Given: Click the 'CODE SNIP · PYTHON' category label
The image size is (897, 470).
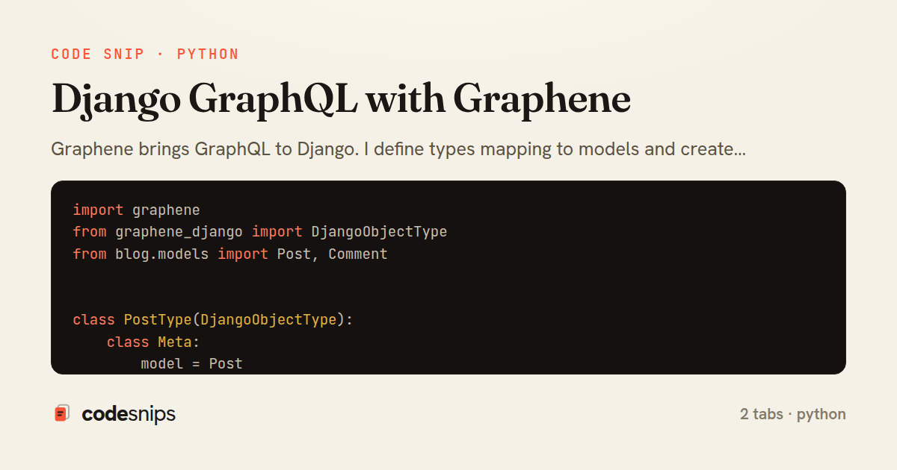Looking at the screenshot, I should coord(145,54).
